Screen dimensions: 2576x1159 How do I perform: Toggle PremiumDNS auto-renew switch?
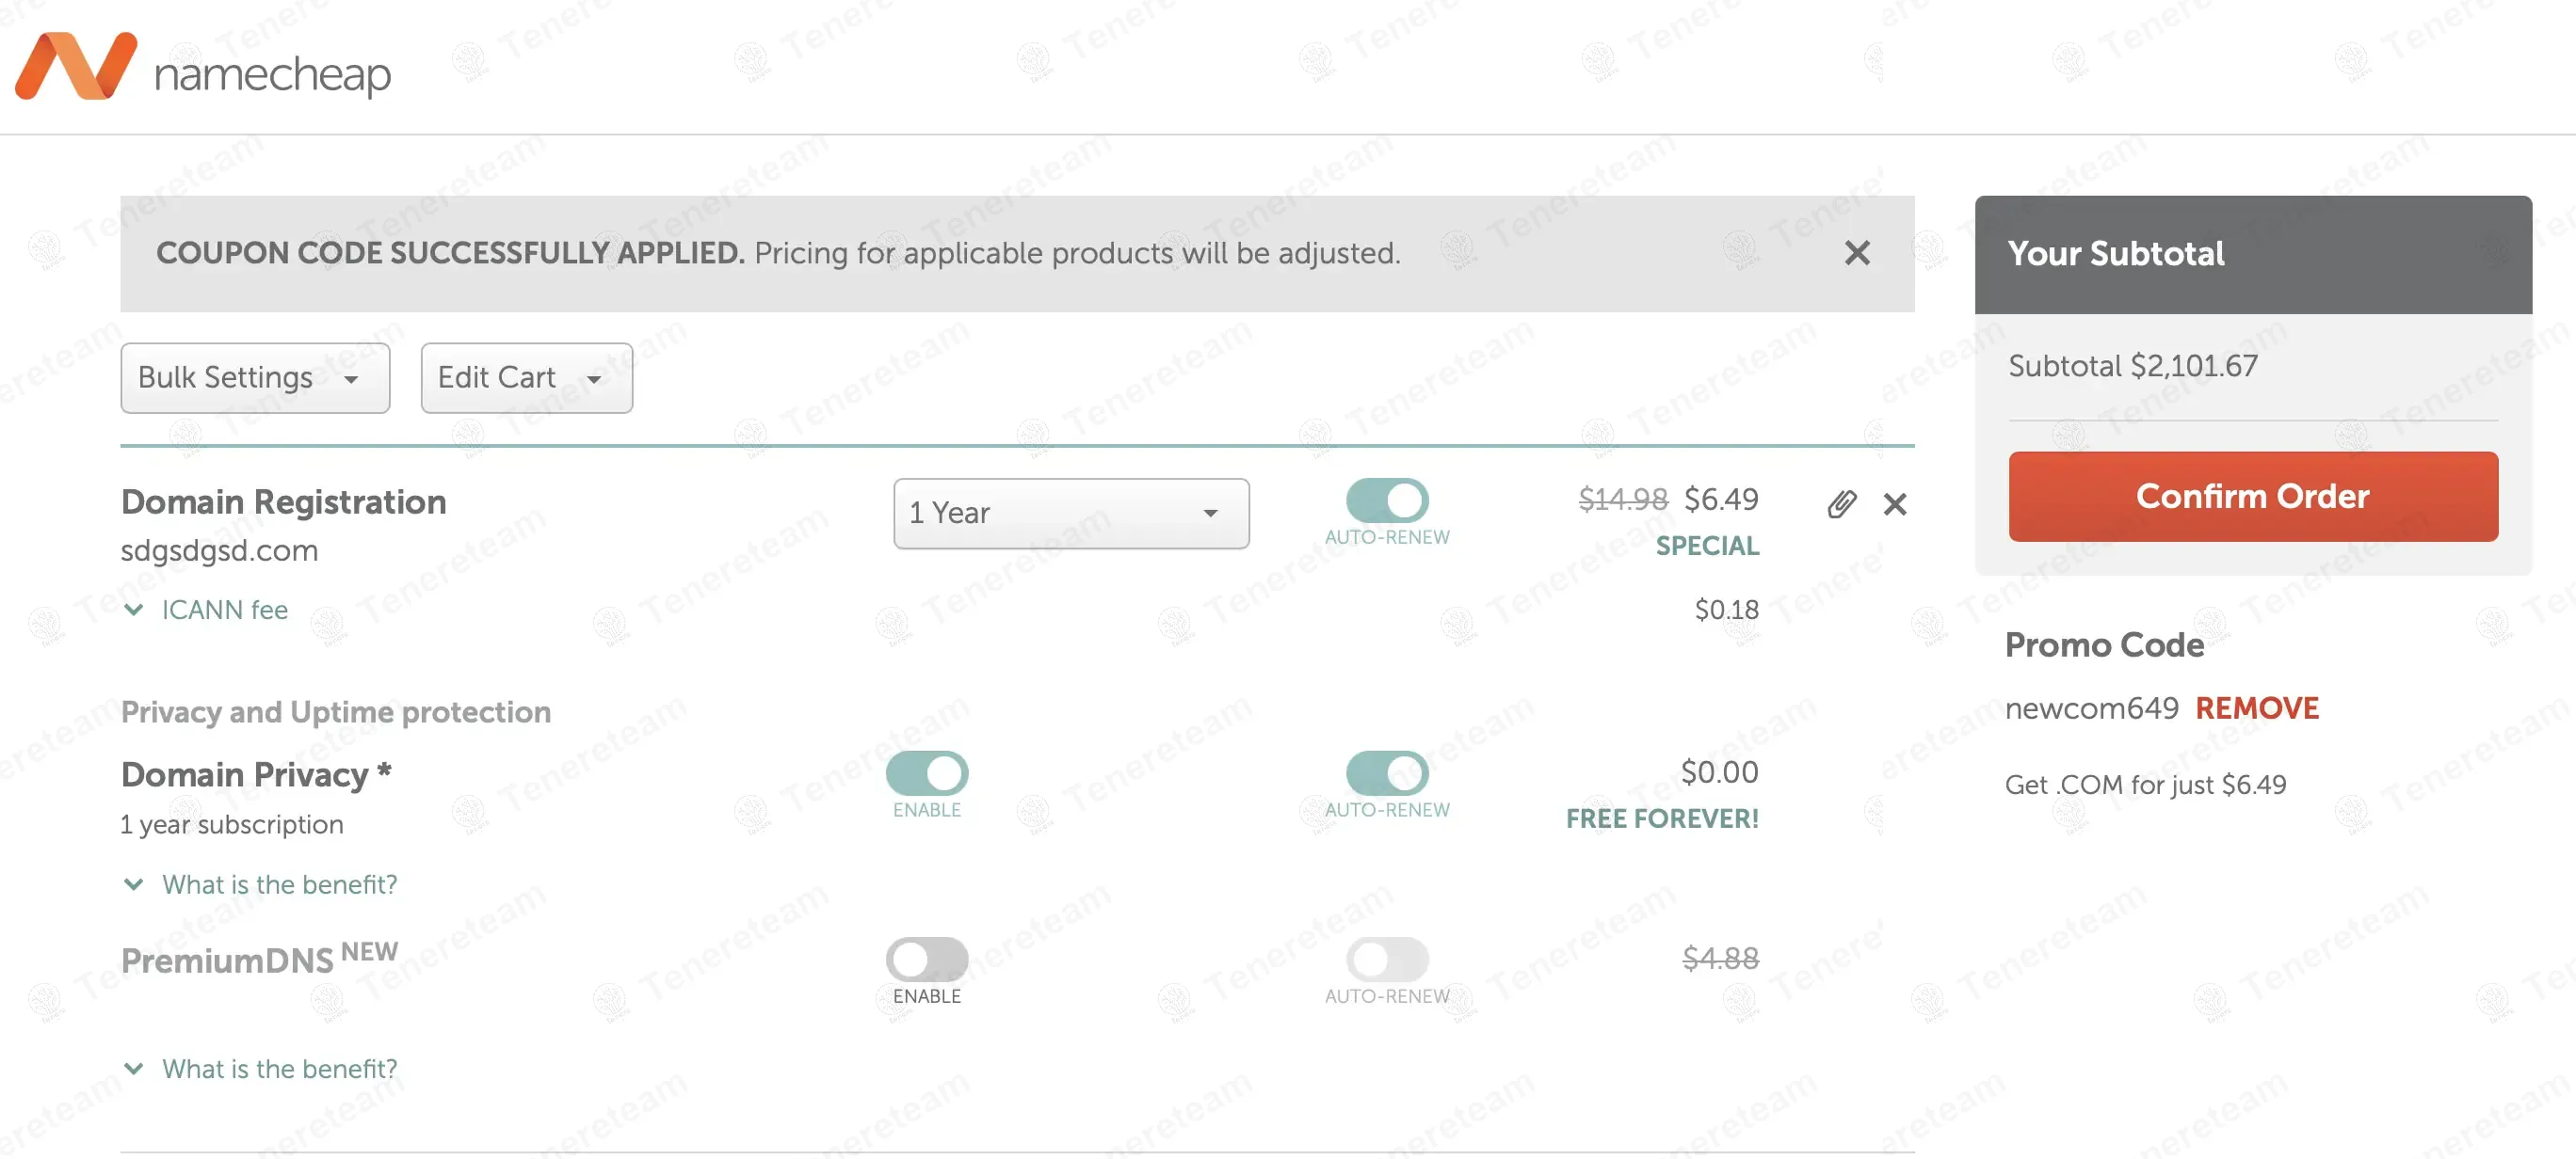click(1386, 960)
